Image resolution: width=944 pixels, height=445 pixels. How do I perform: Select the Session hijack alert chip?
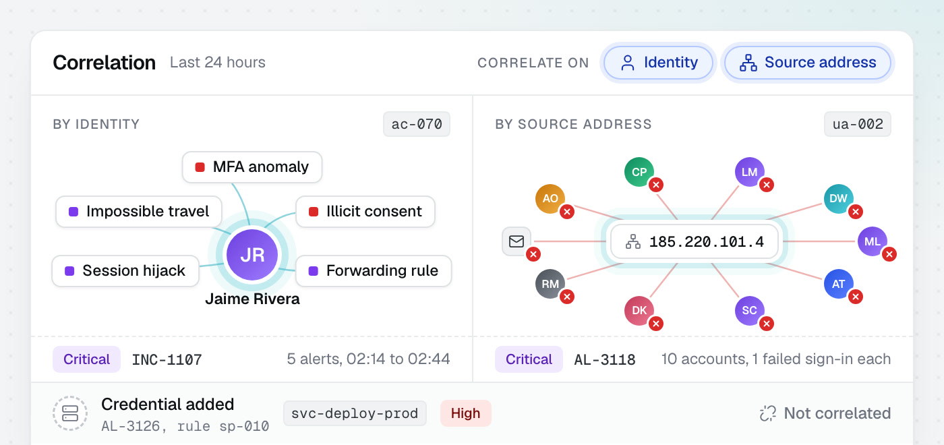(x=125, y=271)
